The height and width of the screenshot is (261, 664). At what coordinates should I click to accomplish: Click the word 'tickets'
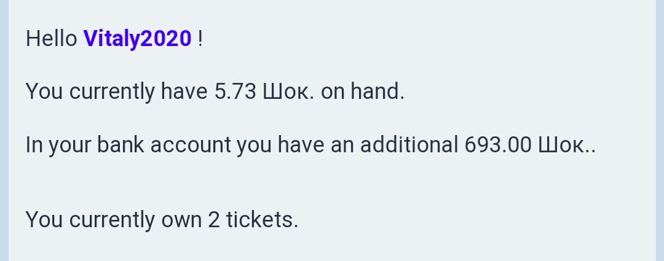click(262, 219)
